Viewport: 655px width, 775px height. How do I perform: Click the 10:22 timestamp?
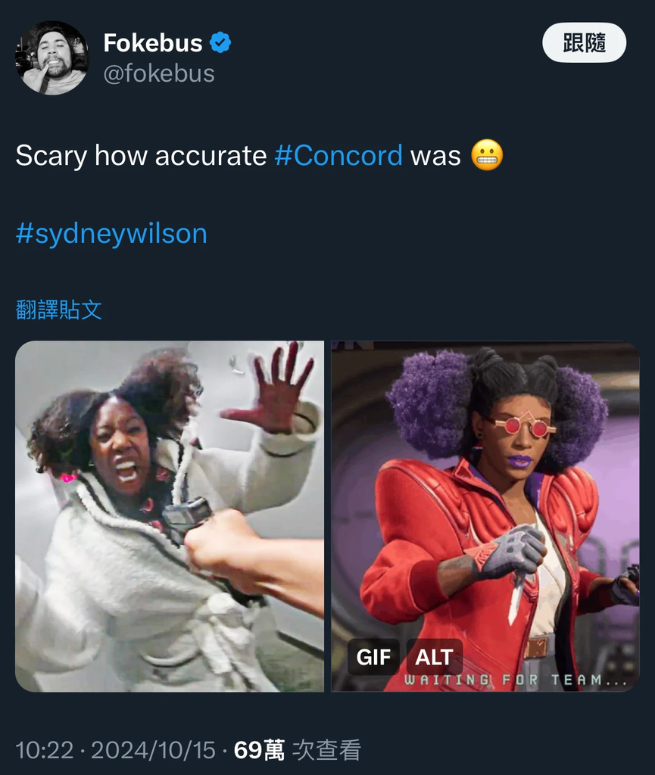coord(45,750)
